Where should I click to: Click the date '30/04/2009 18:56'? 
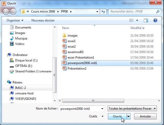(x=142, y=47)
